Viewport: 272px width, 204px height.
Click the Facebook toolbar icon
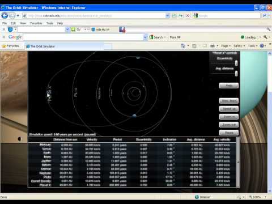(x=122, y=29)
